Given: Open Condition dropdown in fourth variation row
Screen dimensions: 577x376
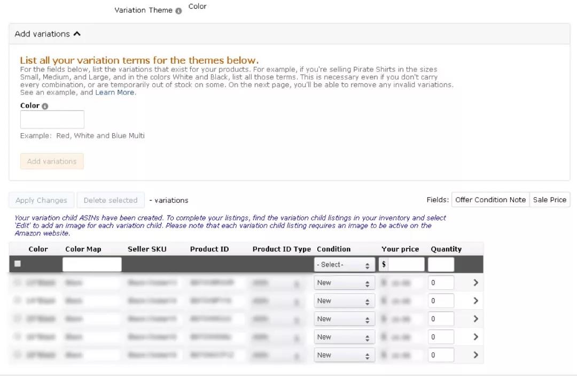Looking at the screenshot, I should (344, 337).
